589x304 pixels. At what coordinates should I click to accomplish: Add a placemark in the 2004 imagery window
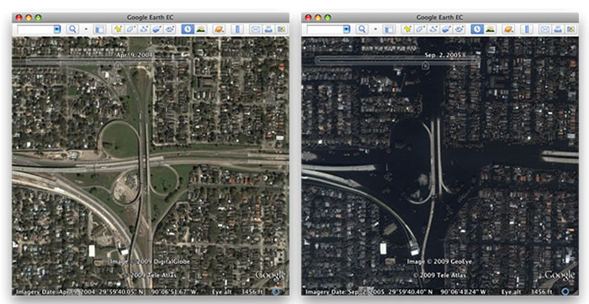(x=119, y=29)
